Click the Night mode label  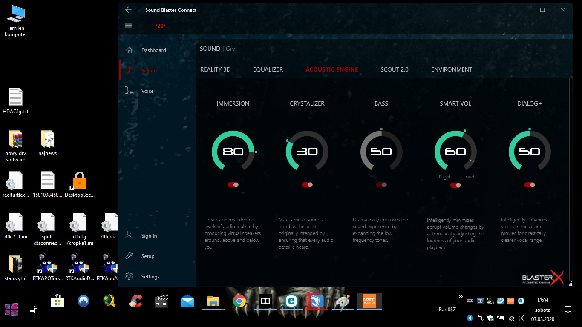coord(445,177)
